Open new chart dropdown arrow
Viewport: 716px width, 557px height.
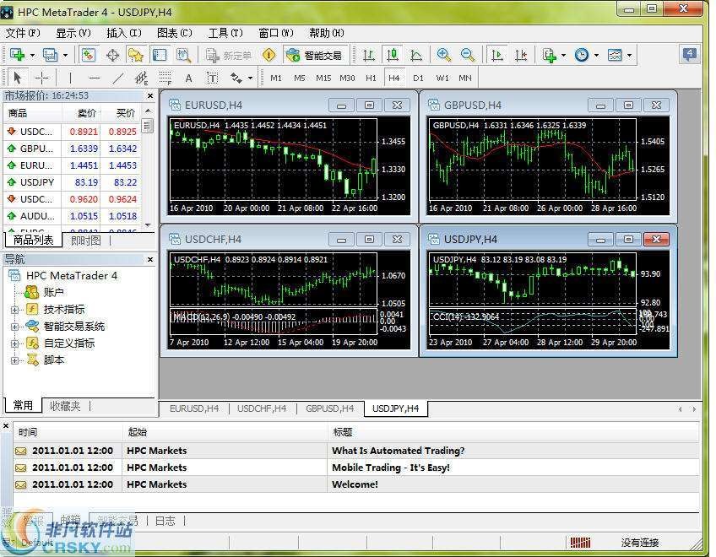(x=32, y=55)
